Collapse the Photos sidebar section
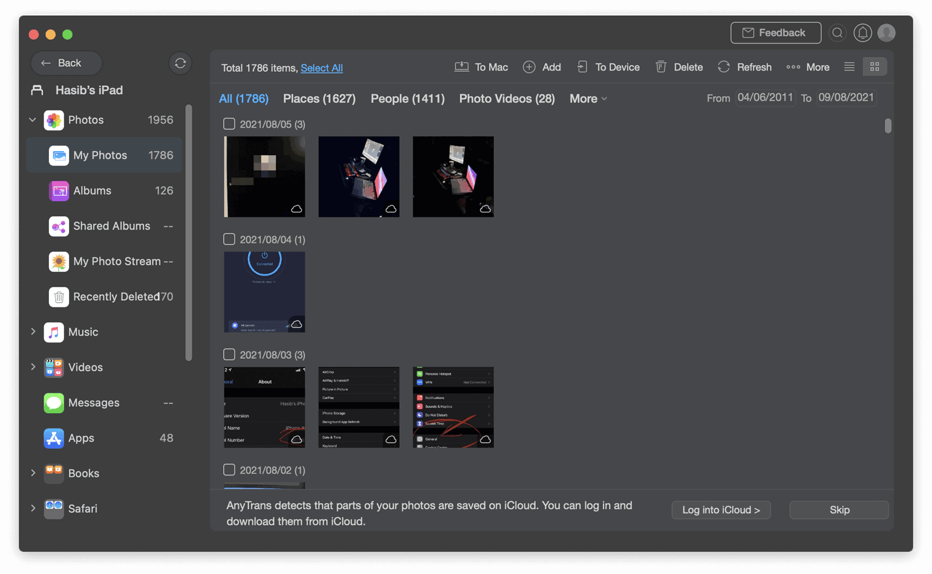The height and width of the screenshot is (574, 932). (x=33, y=120)
